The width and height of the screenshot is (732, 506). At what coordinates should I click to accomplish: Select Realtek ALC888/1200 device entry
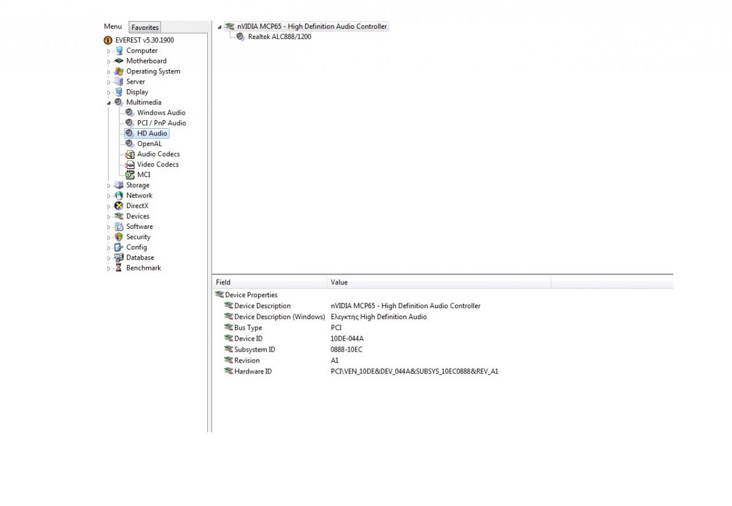(x=279, y=37)
